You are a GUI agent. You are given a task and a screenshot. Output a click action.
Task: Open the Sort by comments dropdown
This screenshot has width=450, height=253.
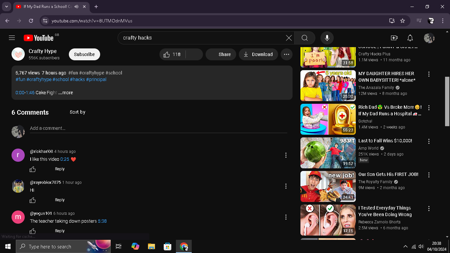pyautogui.click(x=78, y=112)
